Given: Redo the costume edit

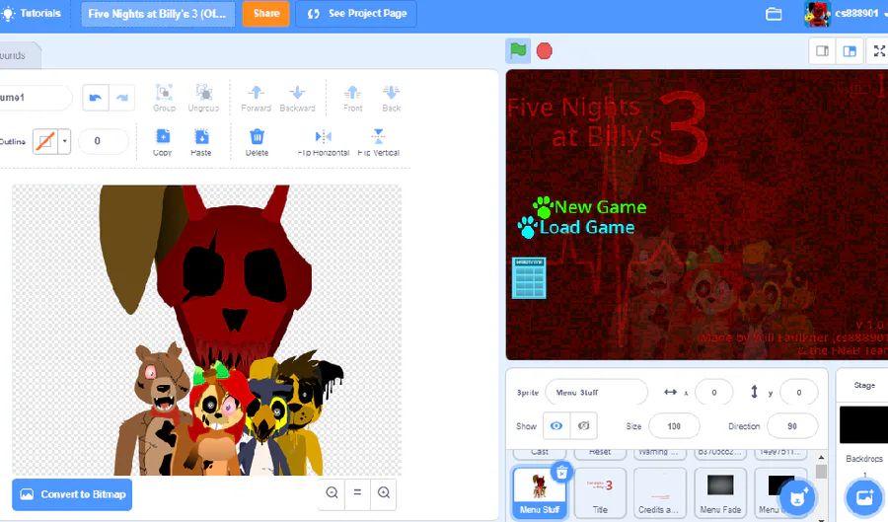Looking at the screenshot, I should 121,98.
